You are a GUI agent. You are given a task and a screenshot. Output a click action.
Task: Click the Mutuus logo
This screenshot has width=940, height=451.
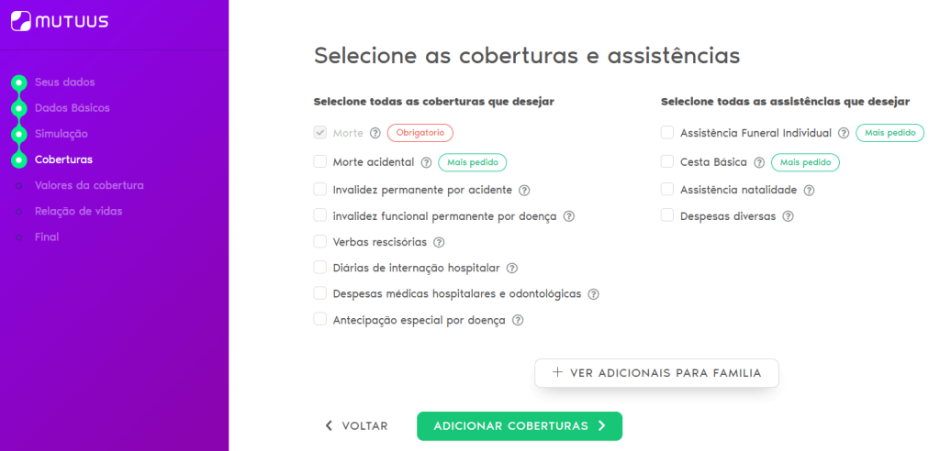(x=60, y=22)
